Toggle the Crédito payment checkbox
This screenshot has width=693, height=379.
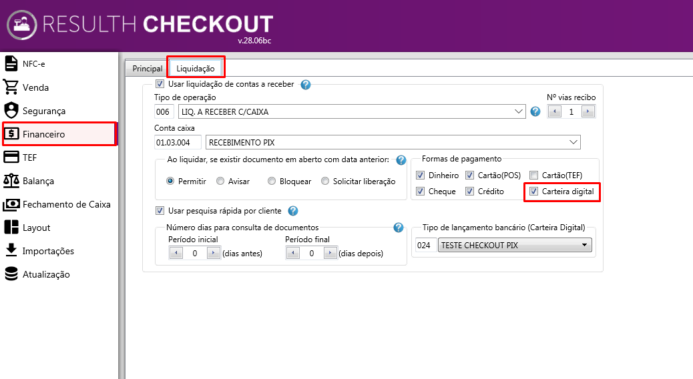469,192
